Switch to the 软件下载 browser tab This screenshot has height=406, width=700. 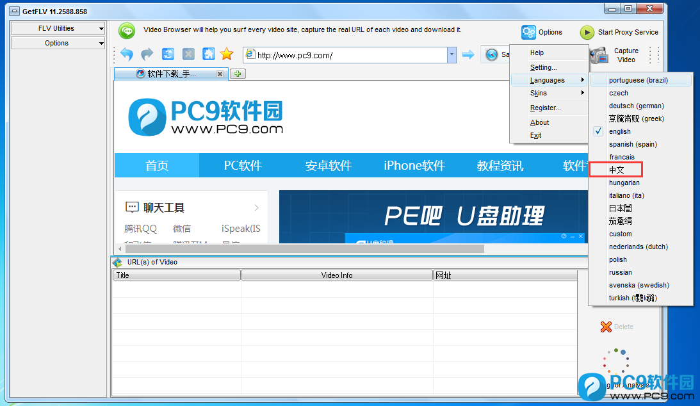[171, 74]
